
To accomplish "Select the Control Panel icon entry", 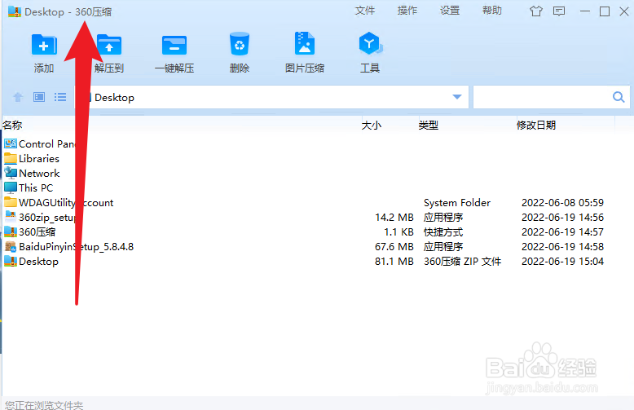I will point(11,143).
